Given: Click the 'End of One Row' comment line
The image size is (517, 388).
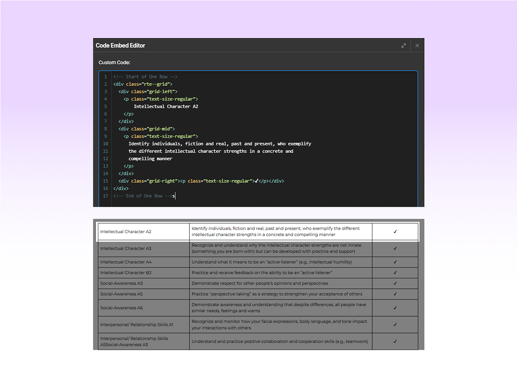Looking at the screenshot, I should pyautogui.click(x=143, y=196).
